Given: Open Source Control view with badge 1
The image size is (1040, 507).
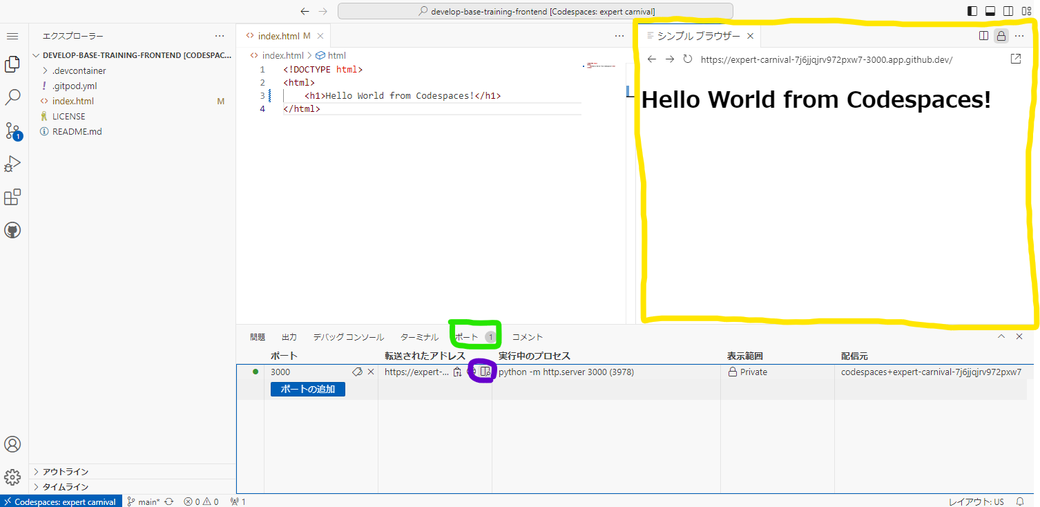Looking at the screenshot, I should click(x=12, y=131).
